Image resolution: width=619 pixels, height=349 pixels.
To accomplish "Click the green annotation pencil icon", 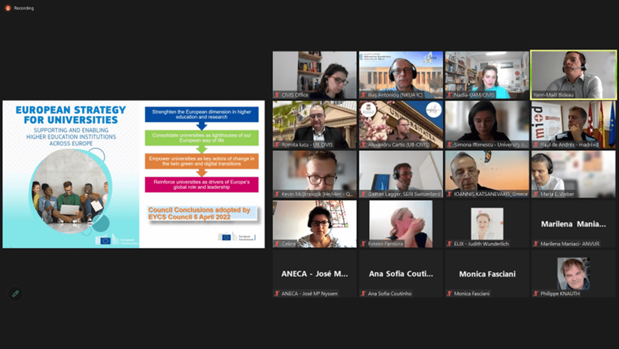I will pyautogui.click(x=15, y=293).
